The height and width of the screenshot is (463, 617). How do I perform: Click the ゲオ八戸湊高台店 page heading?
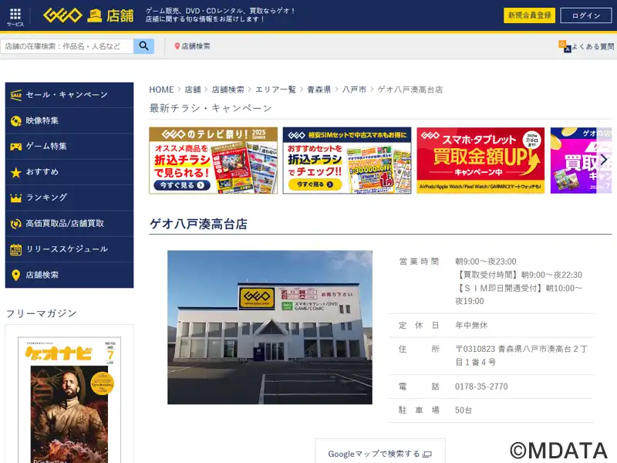pyautogui.click(x=199, y=224)
